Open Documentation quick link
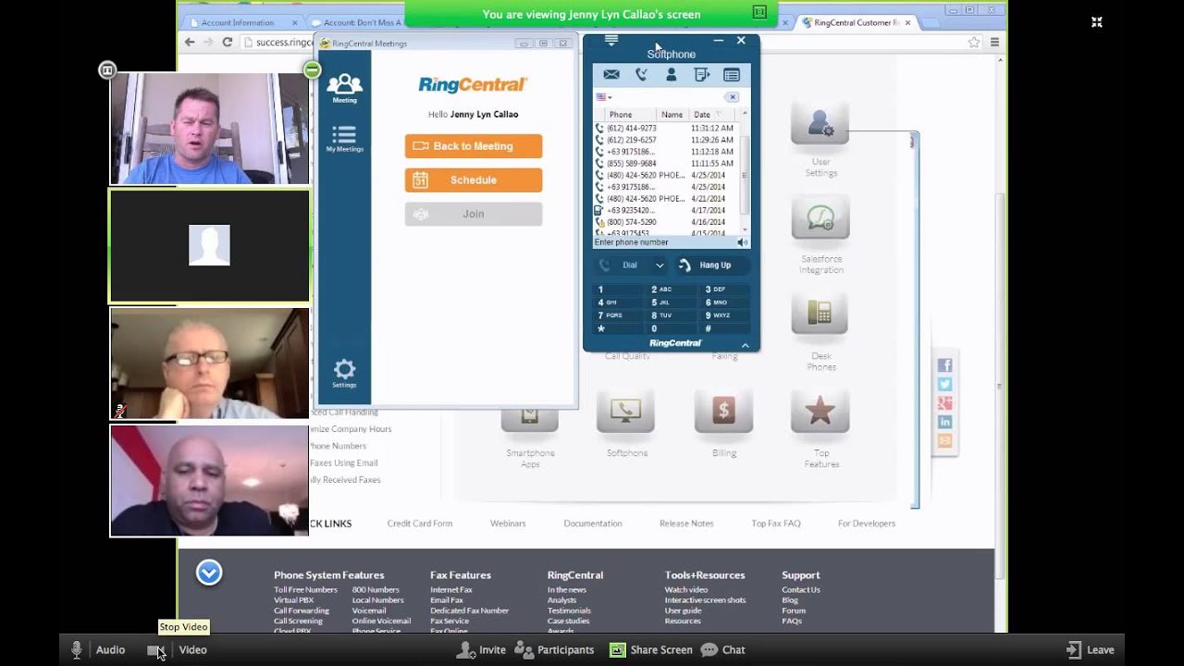The image size is (1184, 666). pos(593,524)
